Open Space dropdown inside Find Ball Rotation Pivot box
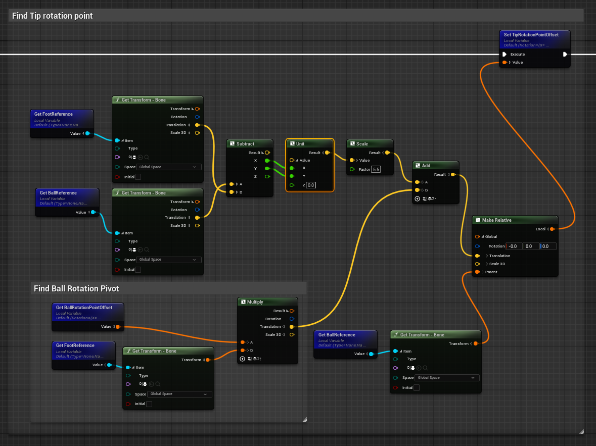 pos(179,394)
